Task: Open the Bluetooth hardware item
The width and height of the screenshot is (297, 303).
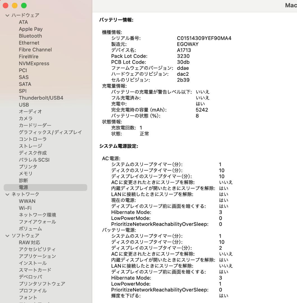Action: point(30,36)
